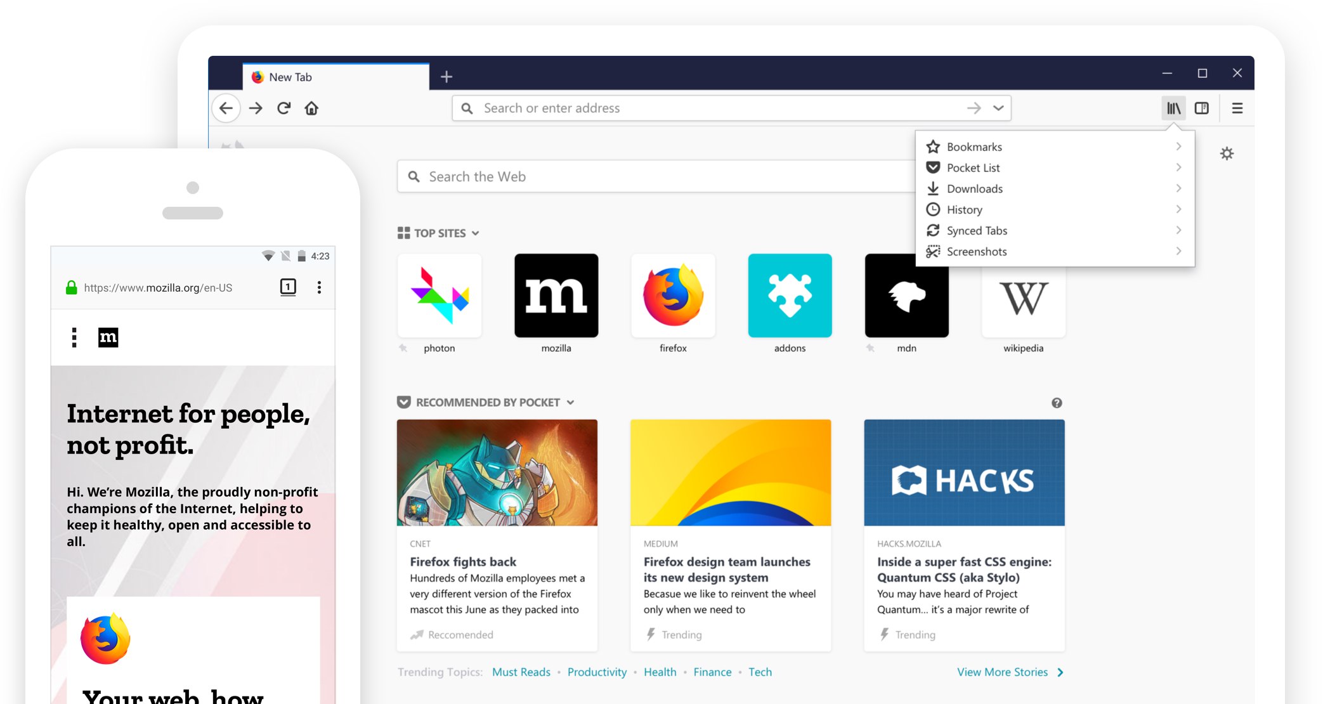Click the Mozilla m logo on phone page

click(x=108, y=337)
